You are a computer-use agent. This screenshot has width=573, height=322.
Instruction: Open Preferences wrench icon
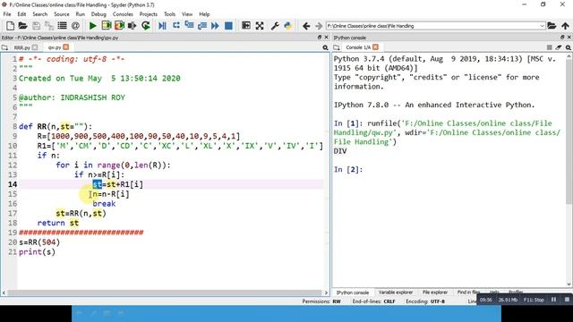tap(275, 26)
